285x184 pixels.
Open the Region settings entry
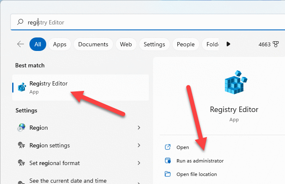tap(81, 145)
